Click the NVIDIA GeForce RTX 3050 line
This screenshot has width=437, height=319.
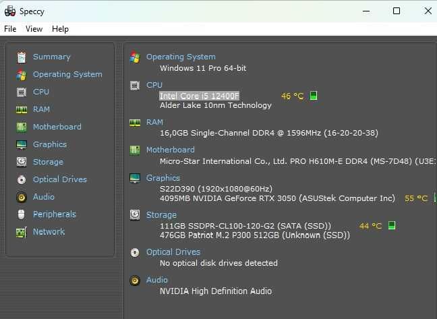pos(277,198)
